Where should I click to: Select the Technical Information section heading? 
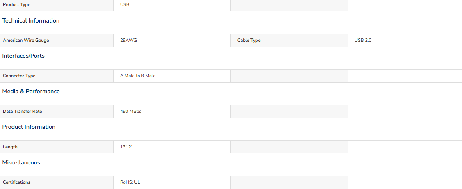coord(31,20)
